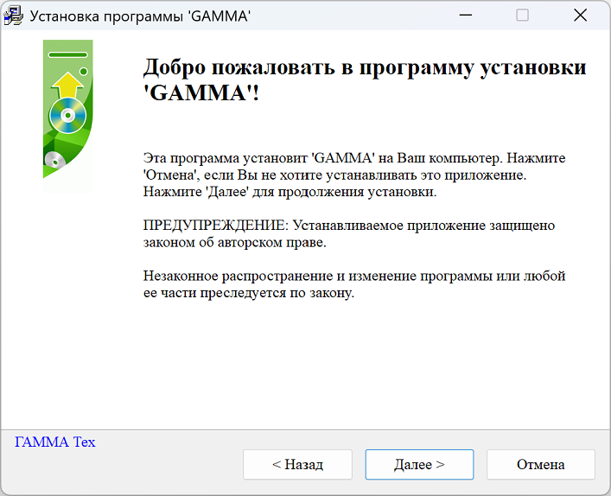This screenshot has height=496, width=611.
Task: Click the 'Незаконное распространение' legal paragraph
Action: coord(354,284)
